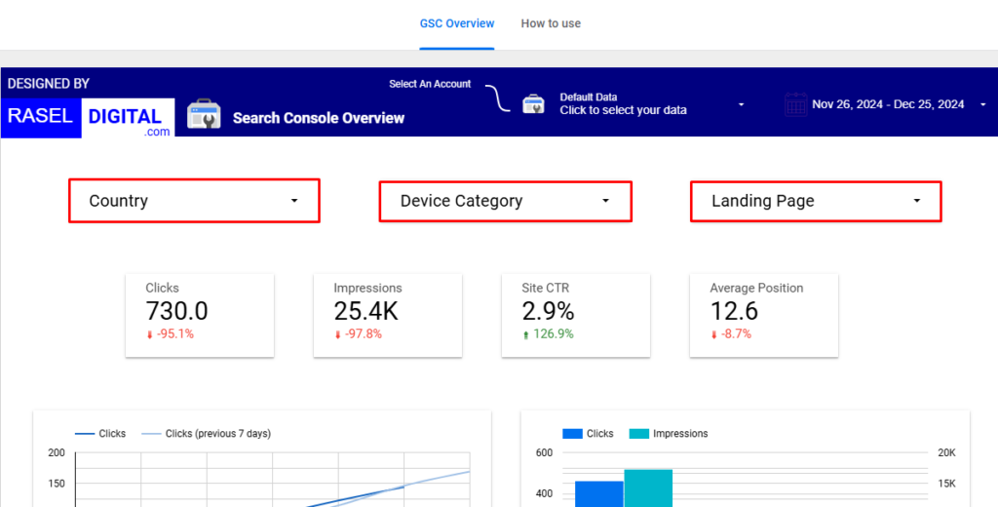Open the Nov 26 – Dec 25 date range picker
The width and height of the screenshot is (998, 507).
click(887, 104)
